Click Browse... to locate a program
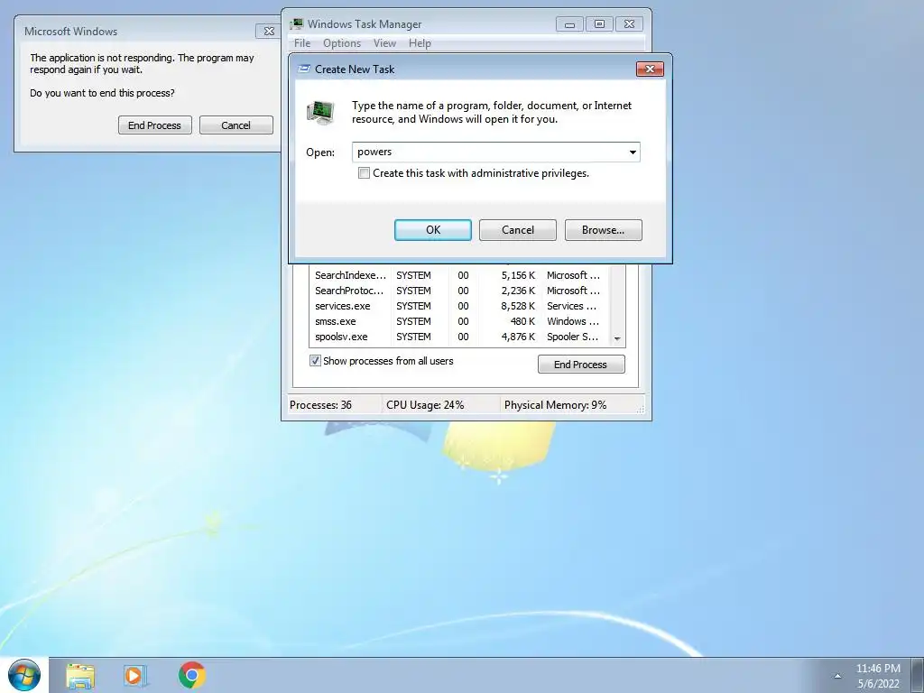The height and width of the screenshot is (693, 924). tap(604, 230)
